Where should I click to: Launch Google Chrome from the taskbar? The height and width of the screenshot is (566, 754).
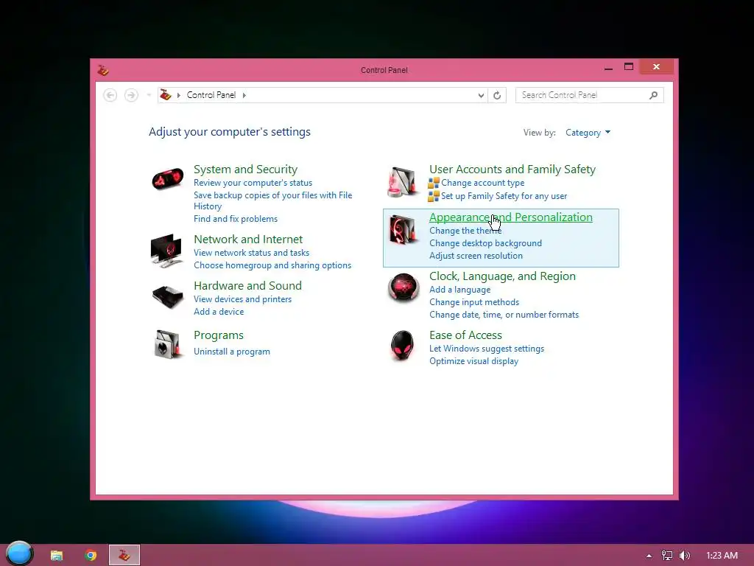(91, 556)
